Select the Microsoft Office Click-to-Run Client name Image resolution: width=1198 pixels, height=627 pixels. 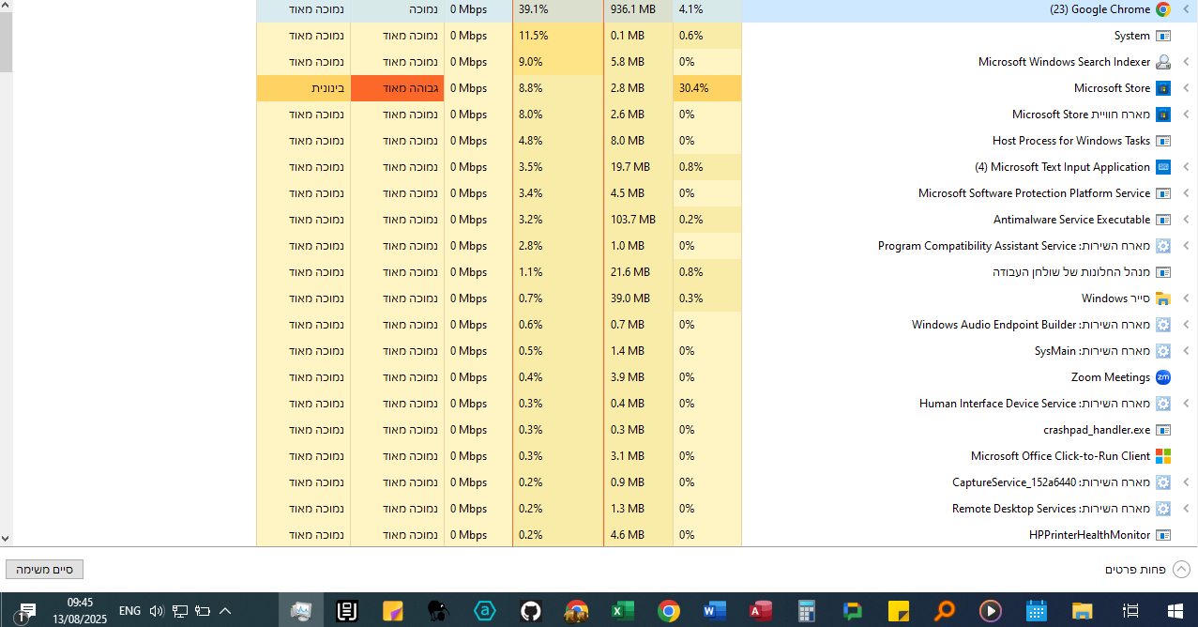pyautogui.click(x=1060, y=456)
